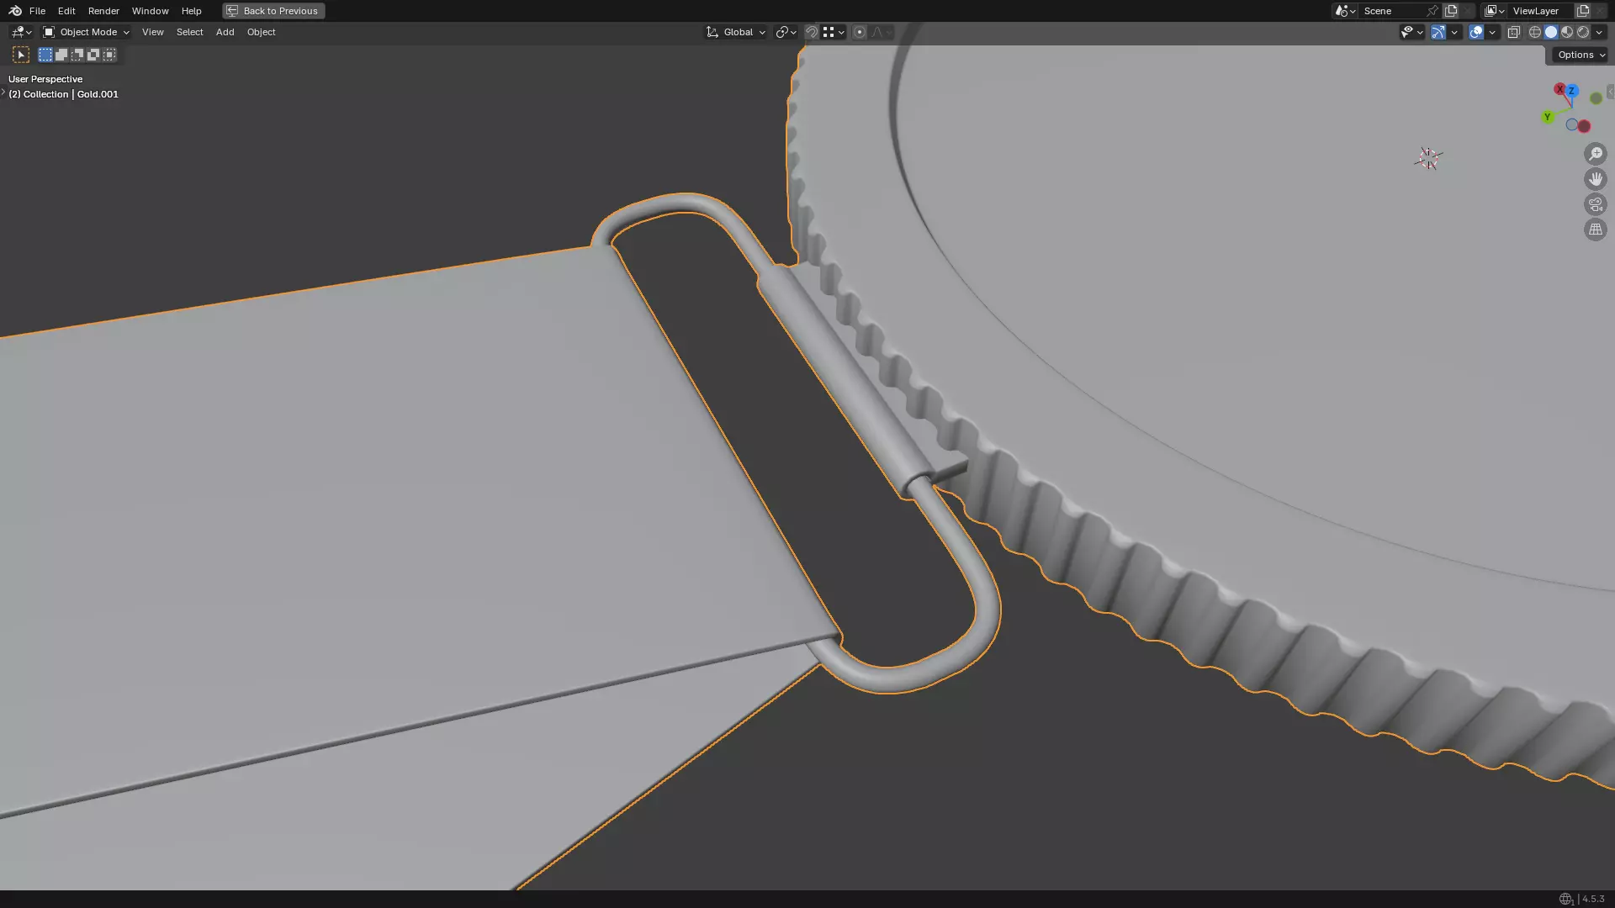Switch to material preview shading

point(1567,32)
